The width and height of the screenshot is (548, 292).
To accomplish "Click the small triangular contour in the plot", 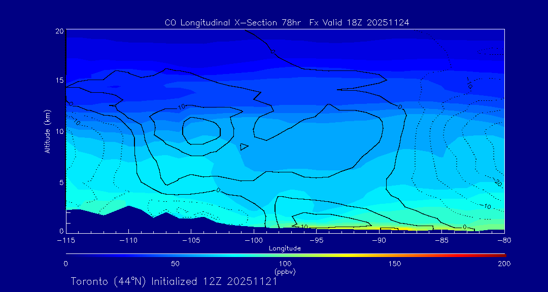I will pyautogui.click(x=244, y=147).
